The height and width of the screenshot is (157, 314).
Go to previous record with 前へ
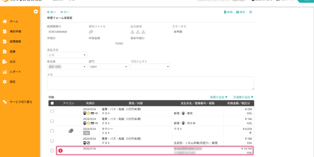click(x=51, y=12)
